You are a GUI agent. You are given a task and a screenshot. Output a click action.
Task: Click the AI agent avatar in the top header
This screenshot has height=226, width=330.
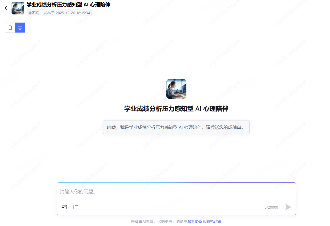(18, 8)
